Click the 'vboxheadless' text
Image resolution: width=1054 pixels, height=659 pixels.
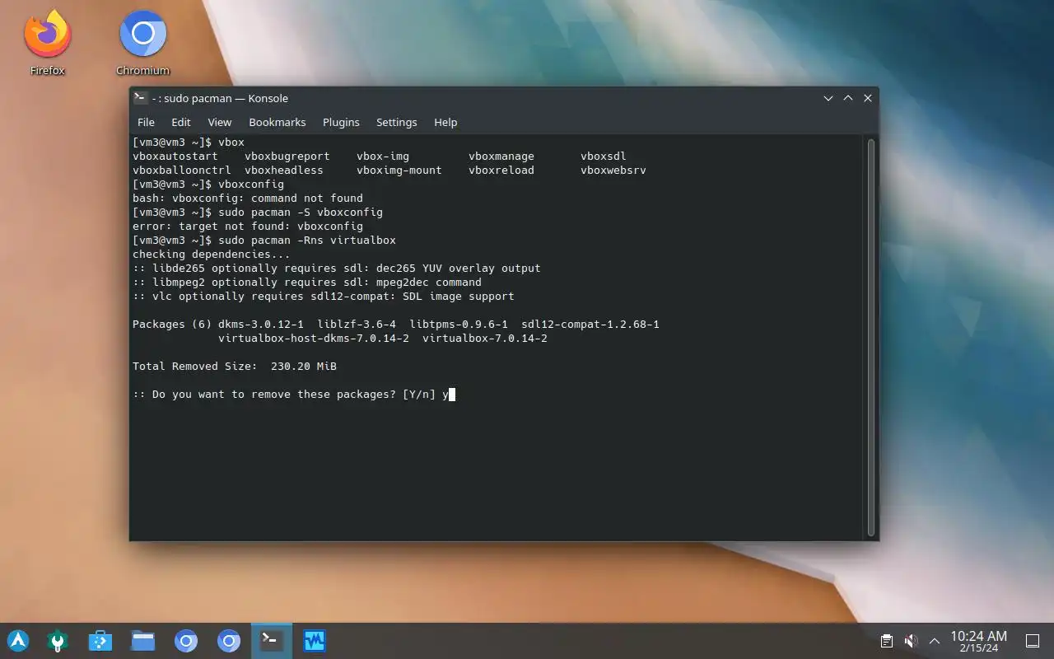click(x=284, y=171)
